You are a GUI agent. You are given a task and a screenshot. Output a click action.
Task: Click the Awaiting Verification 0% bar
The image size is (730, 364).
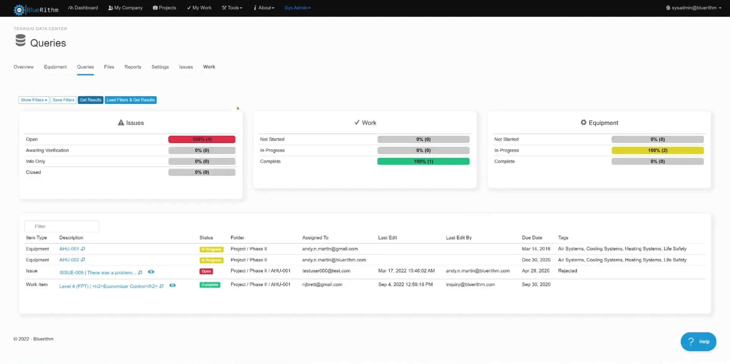pos(202,150)
